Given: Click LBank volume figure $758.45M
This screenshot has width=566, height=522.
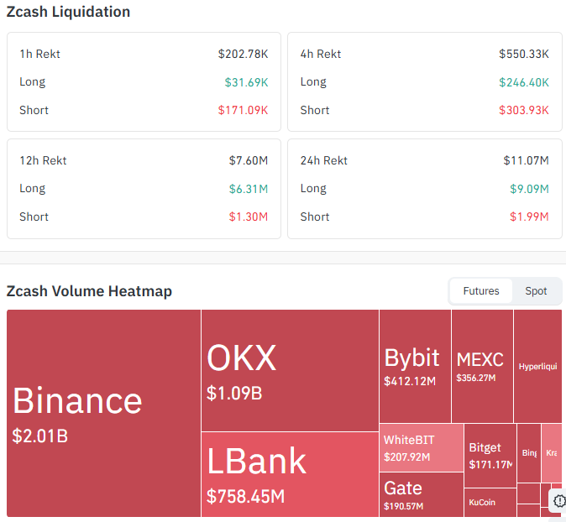Looking at the screenshot, I should 245,496.
